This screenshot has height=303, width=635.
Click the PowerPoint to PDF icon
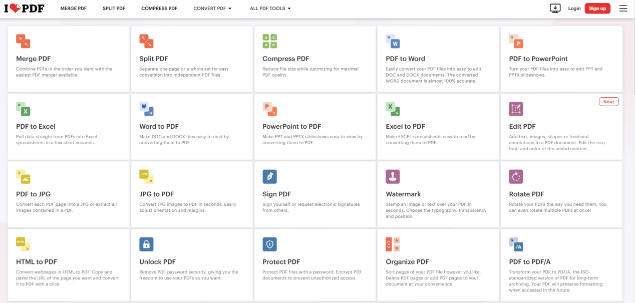tap(269, 109)
